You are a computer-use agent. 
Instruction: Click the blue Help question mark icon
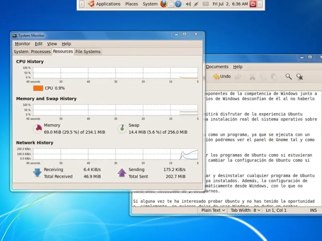point(178,4)
